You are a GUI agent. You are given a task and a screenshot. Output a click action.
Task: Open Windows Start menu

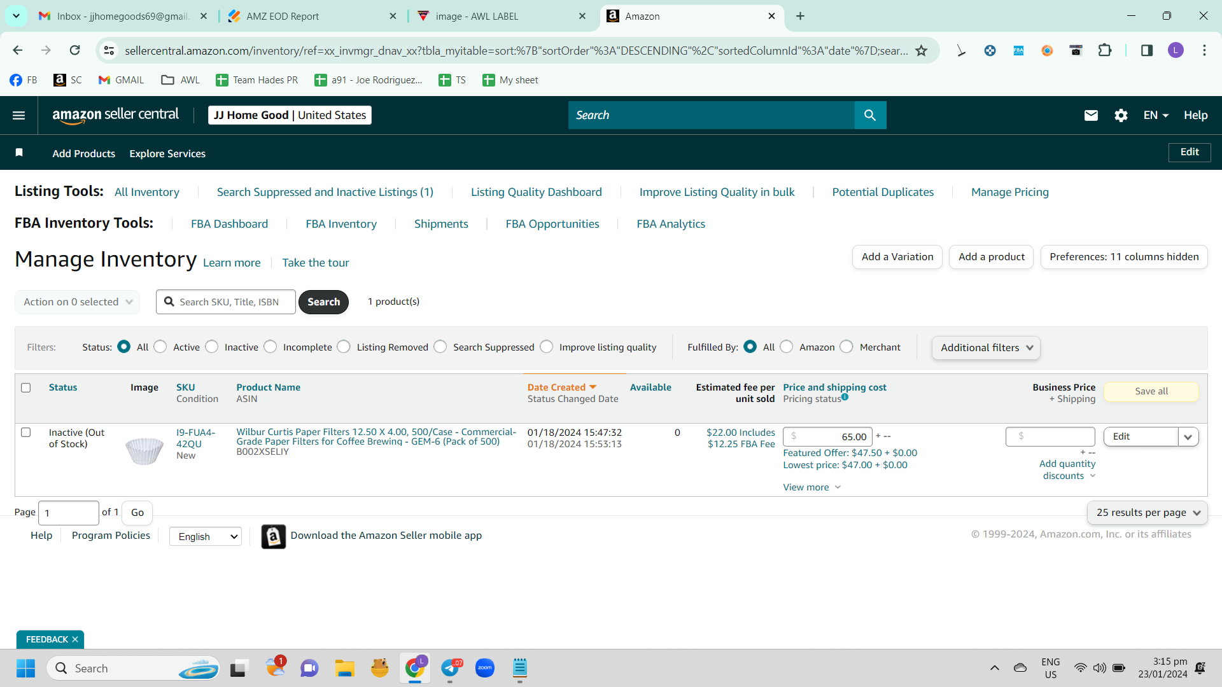pyautogui.click(x=25, y=668)
